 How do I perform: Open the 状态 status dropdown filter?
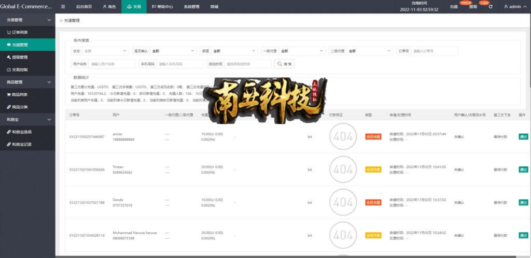[x=105, y=51]
